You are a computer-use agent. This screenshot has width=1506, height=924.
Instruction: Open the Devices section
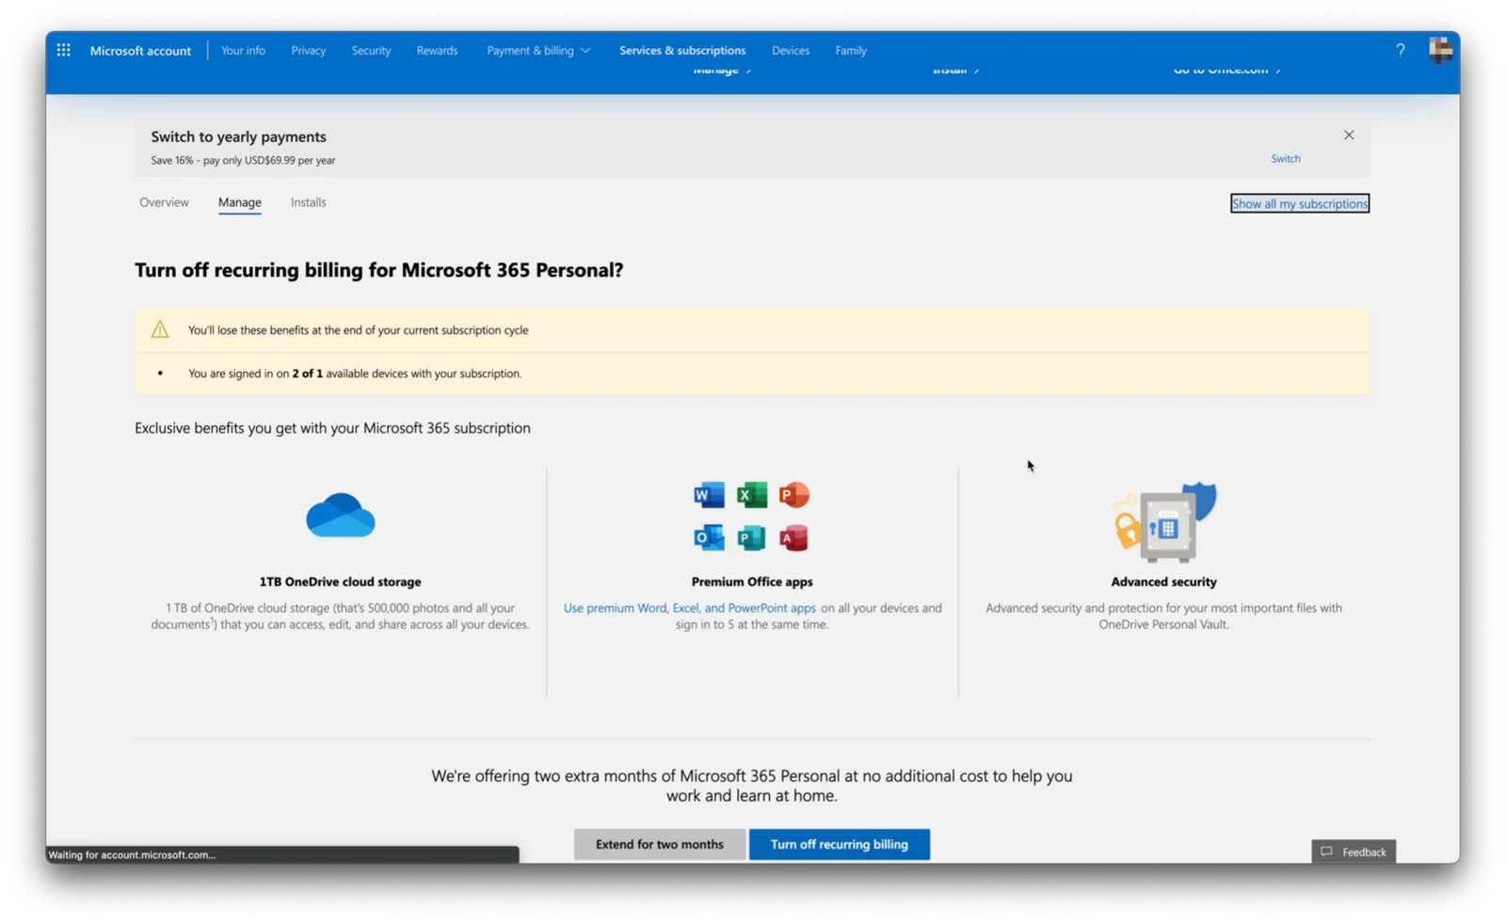pyautogui.click(x=791, y=50)
